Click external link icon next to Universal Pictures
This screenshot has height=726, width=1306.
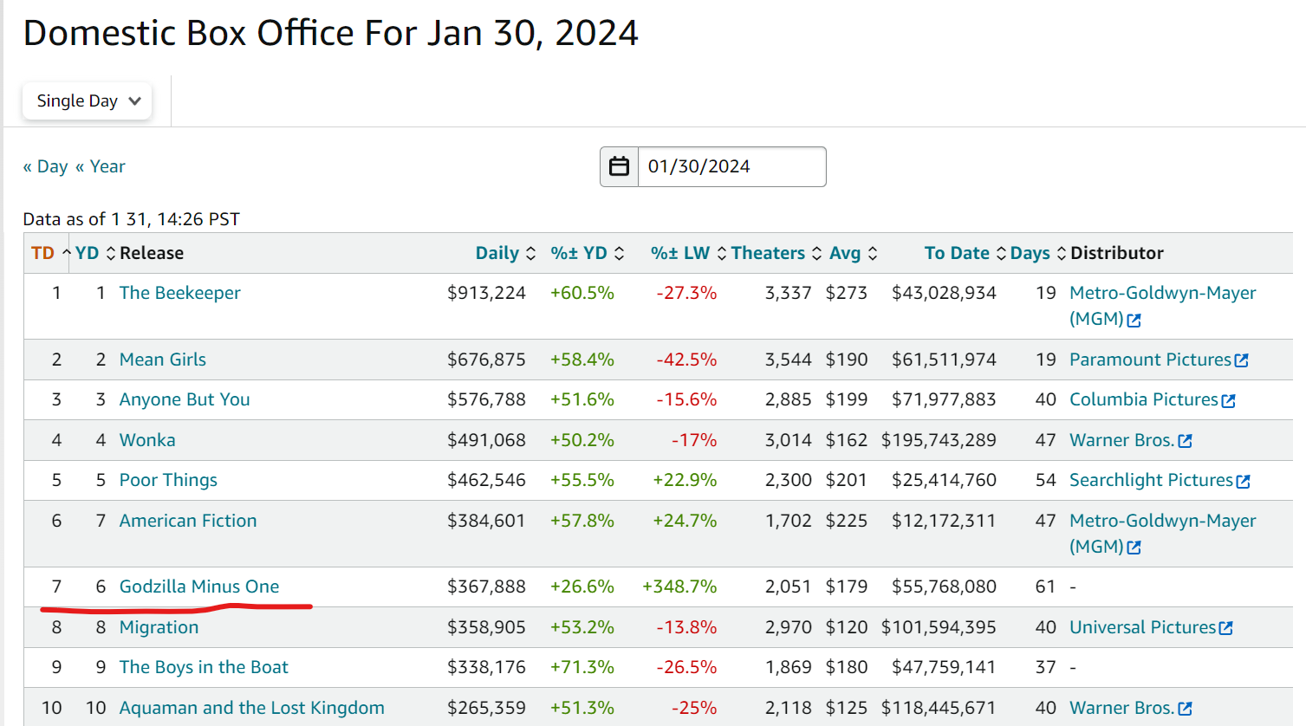click(x=1225, y=628)
